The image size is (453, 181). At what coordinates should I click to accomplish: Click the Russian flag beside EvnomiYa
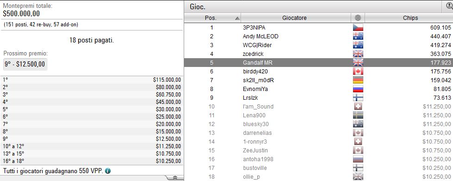tap(358, 89)
